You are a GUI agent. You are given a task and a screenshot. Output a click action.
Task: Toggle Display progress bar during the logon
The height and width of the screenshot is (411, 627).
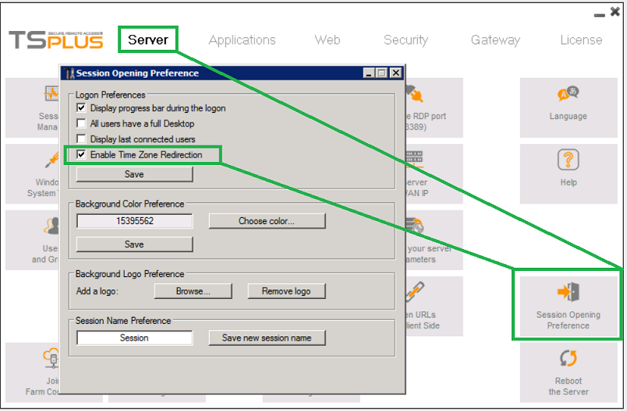pos(82,108)
